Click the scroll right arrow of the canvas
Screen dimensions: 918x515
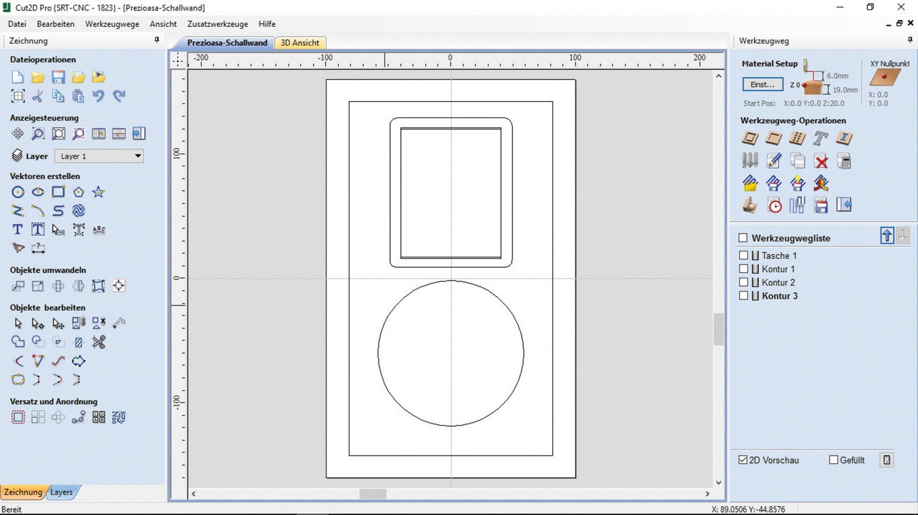(707, 494)
